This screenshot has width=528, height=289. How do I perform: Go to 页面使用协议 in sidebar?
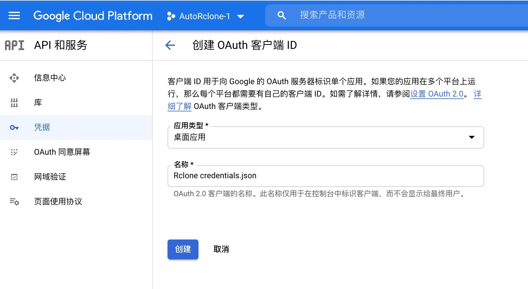click(58, 202)
